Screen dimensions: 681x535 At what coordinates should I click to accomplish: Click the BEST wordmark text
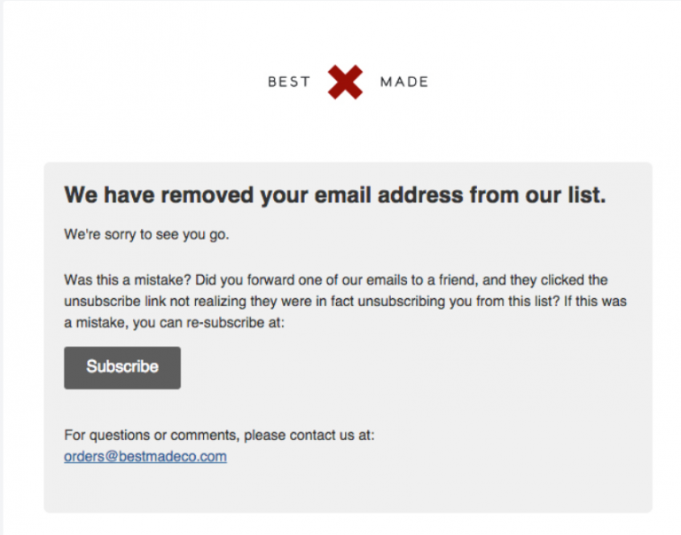(289, 82)
